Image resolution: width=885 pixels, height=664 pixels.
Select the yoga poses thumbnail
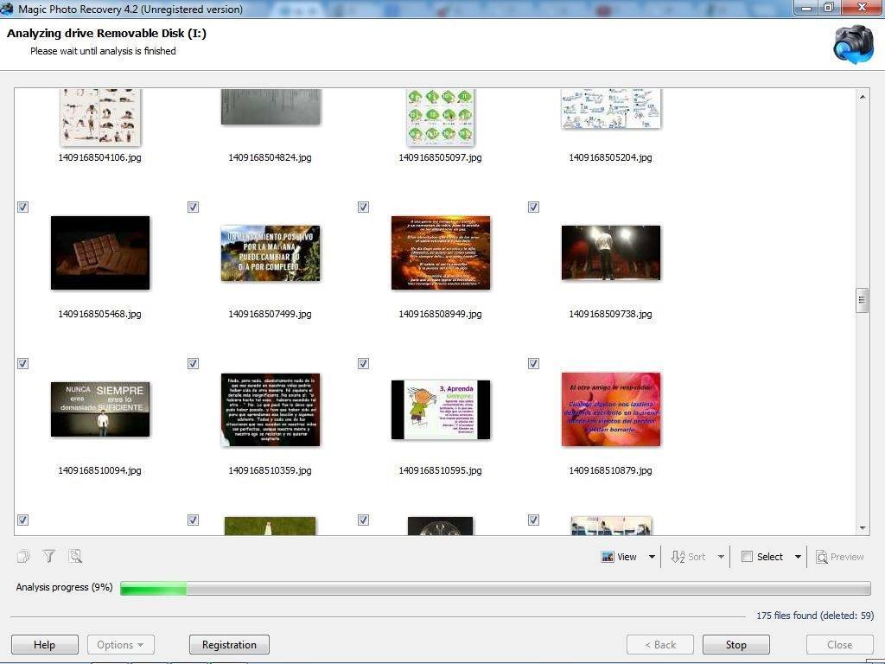click(100, 117)
